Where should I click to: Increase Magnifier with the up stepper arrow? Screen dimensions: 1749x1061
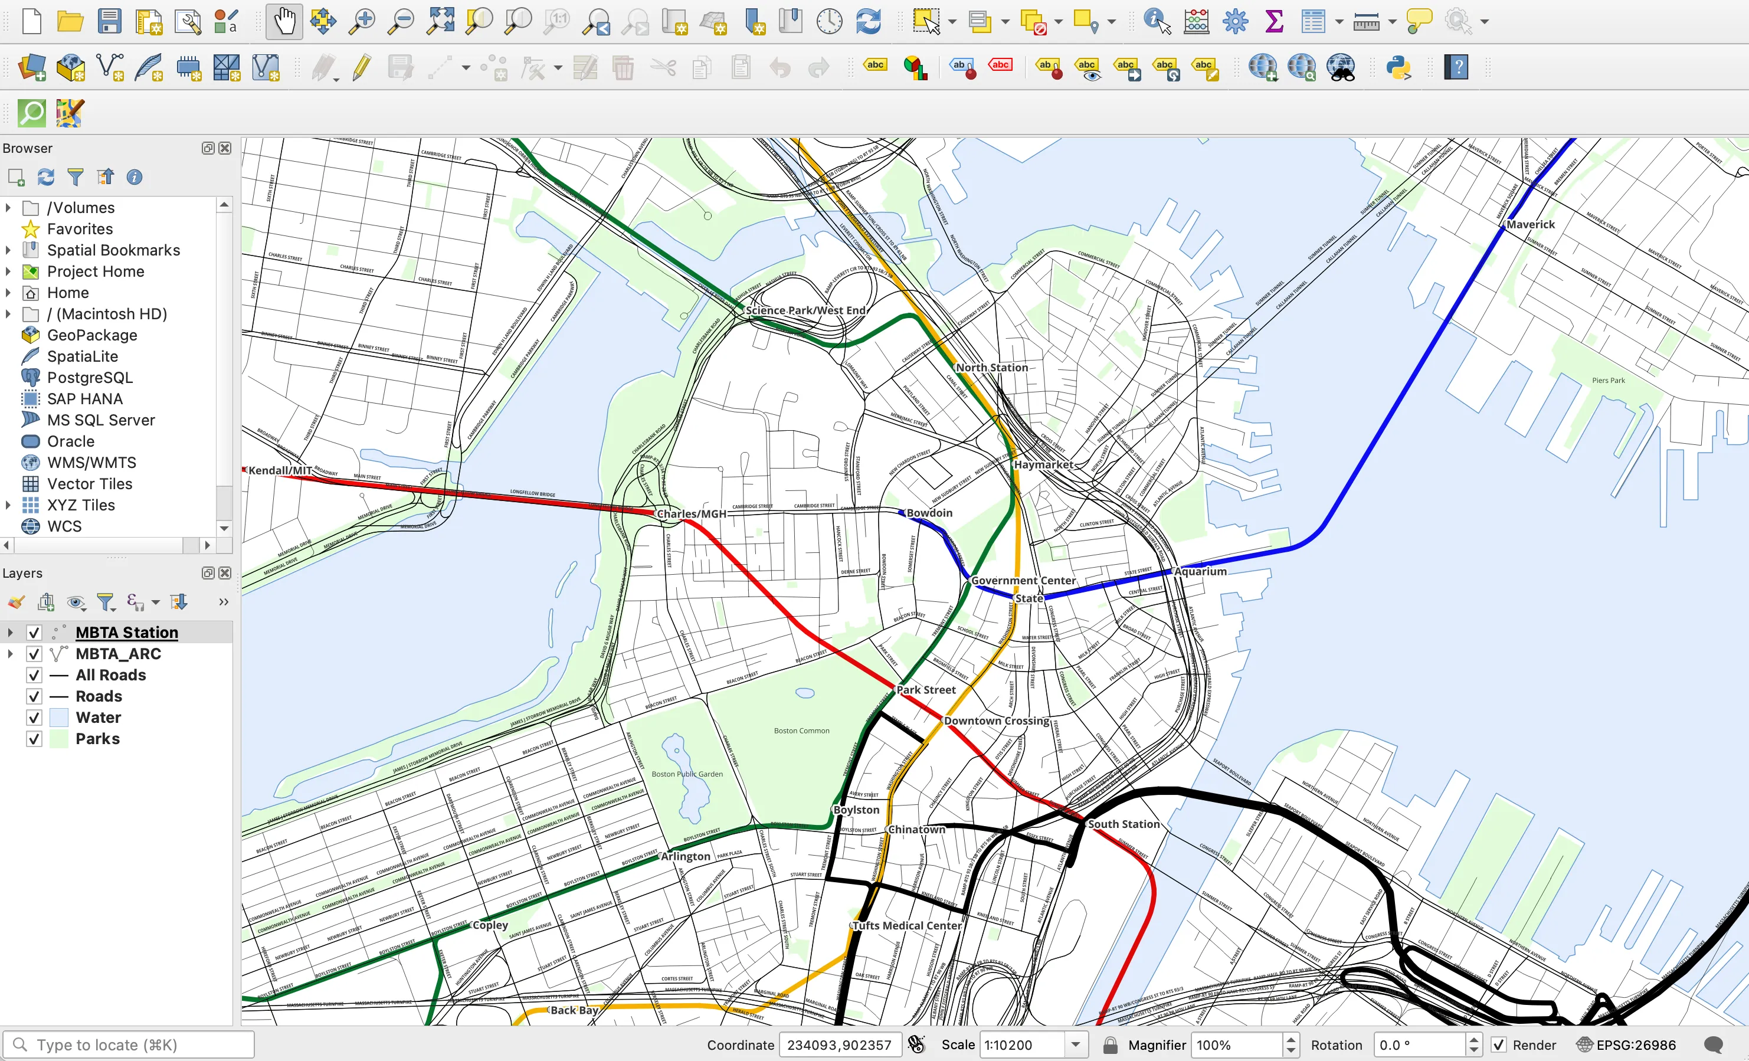(x=1291, y=1039)
